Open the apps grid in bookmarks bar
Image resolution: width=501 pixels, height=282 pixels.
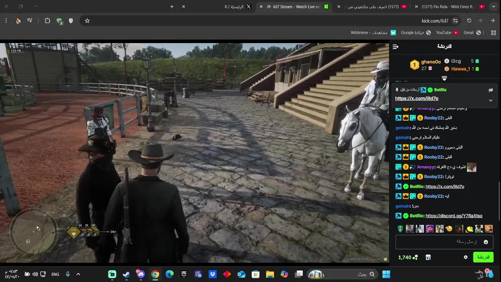(x=493, y=33)
